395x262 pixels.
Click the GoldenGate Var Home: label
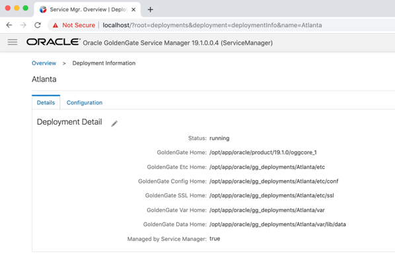click(x=177, y=210)
